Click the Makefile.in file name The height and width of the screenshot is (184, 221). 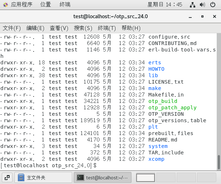(x=166, y=95)
